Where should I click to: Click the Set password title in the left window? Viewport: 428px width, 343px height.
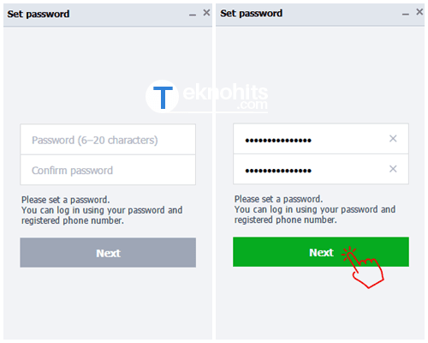(39, 14)
